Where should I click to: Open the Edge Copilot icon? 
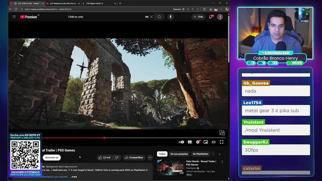tap(227, 9)
